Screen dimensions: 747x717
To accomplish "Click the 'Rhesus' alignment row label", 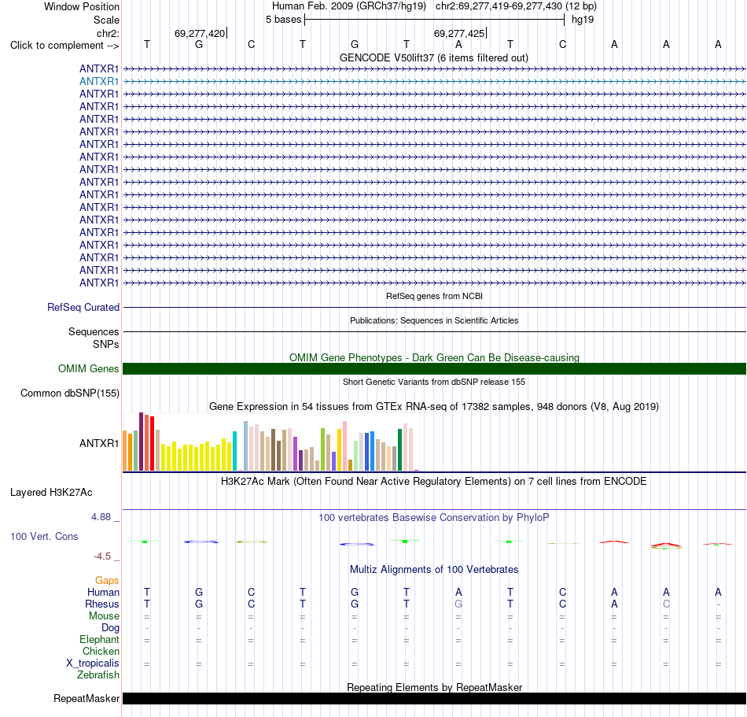I will tap(102, 604).
